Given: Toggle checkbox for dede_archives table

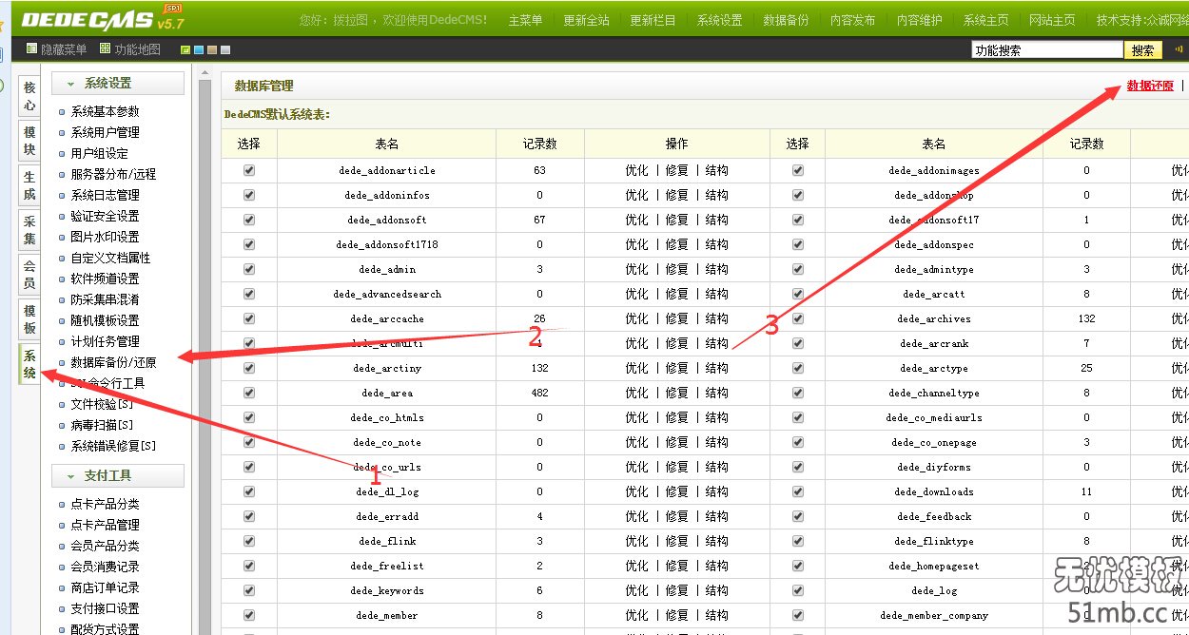Looking at the screenshot, I should 798,318.
